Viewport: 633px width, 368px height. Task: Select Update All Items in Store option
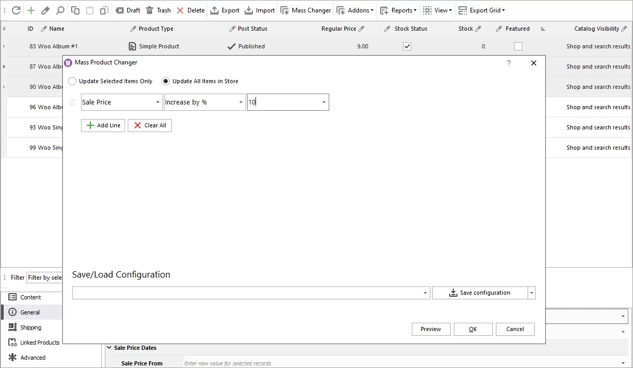(x=166, y=81)
